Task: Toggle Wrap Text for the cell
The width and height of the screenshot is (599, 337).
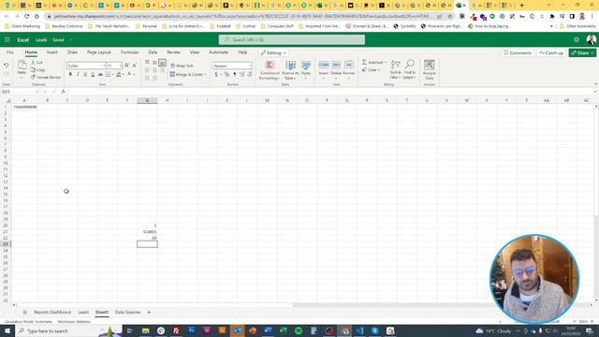Action: click(182, 66)
